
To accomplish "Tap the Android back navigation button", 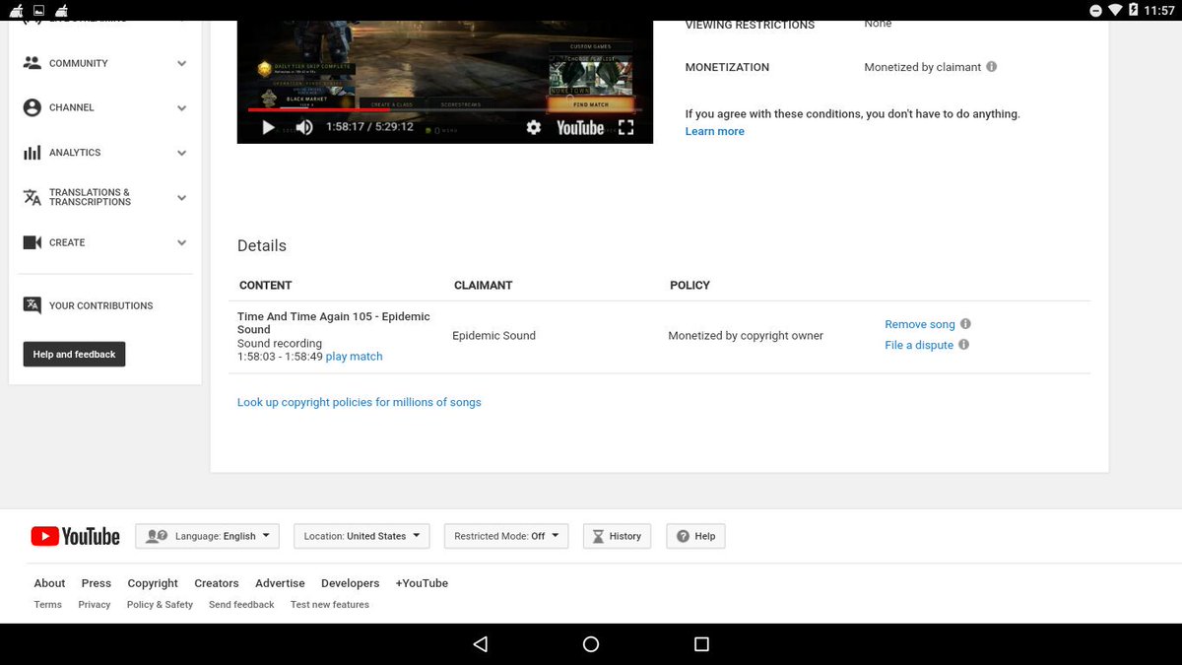I will (480, 644).
